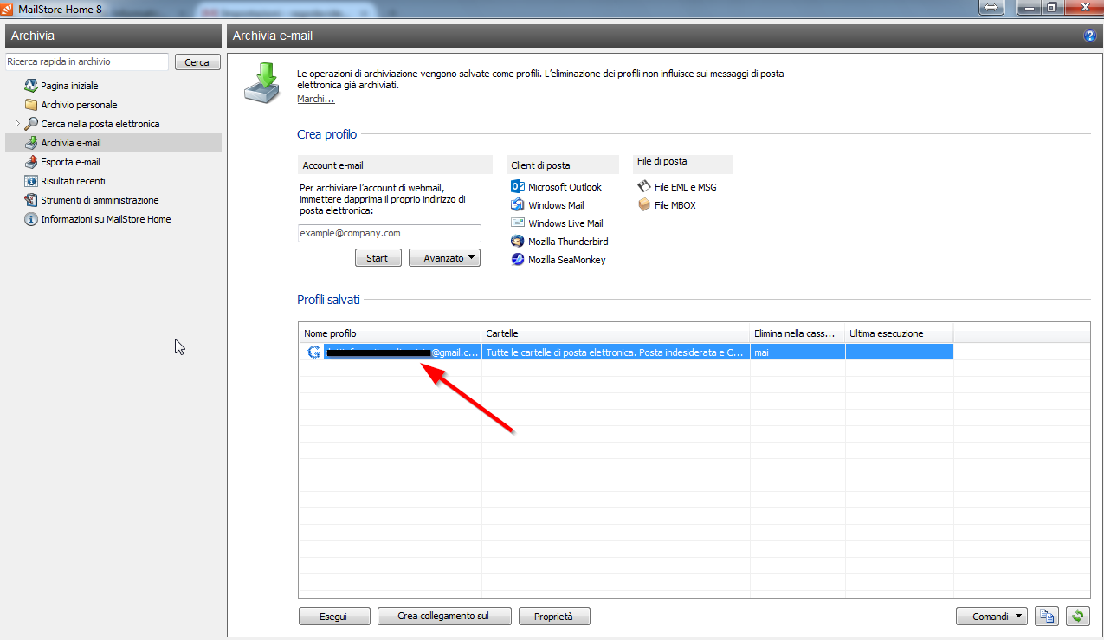Click the File EML e MSG icon

(x=644, y=187)
